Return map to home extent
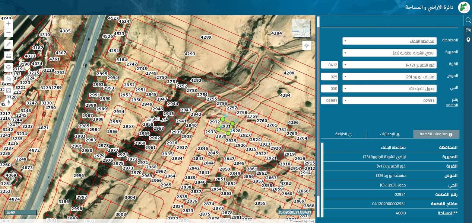472x223 pixels. (9, 79)
